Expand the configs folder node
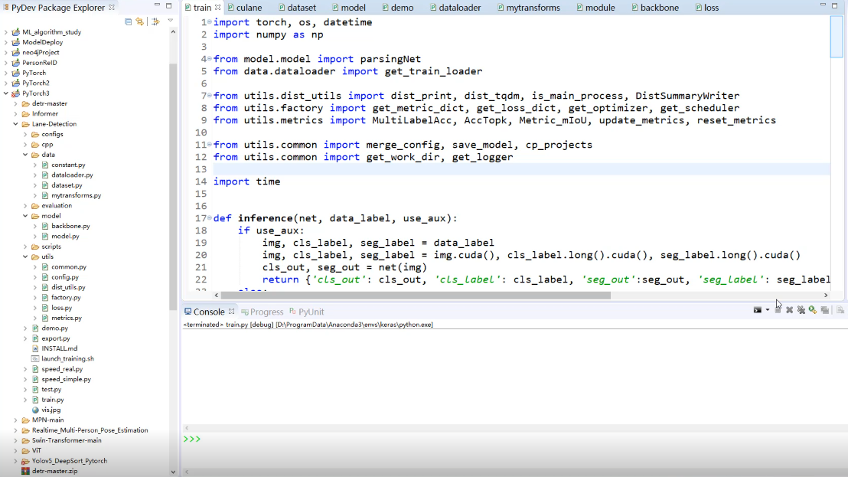 [x=25, y=134]
